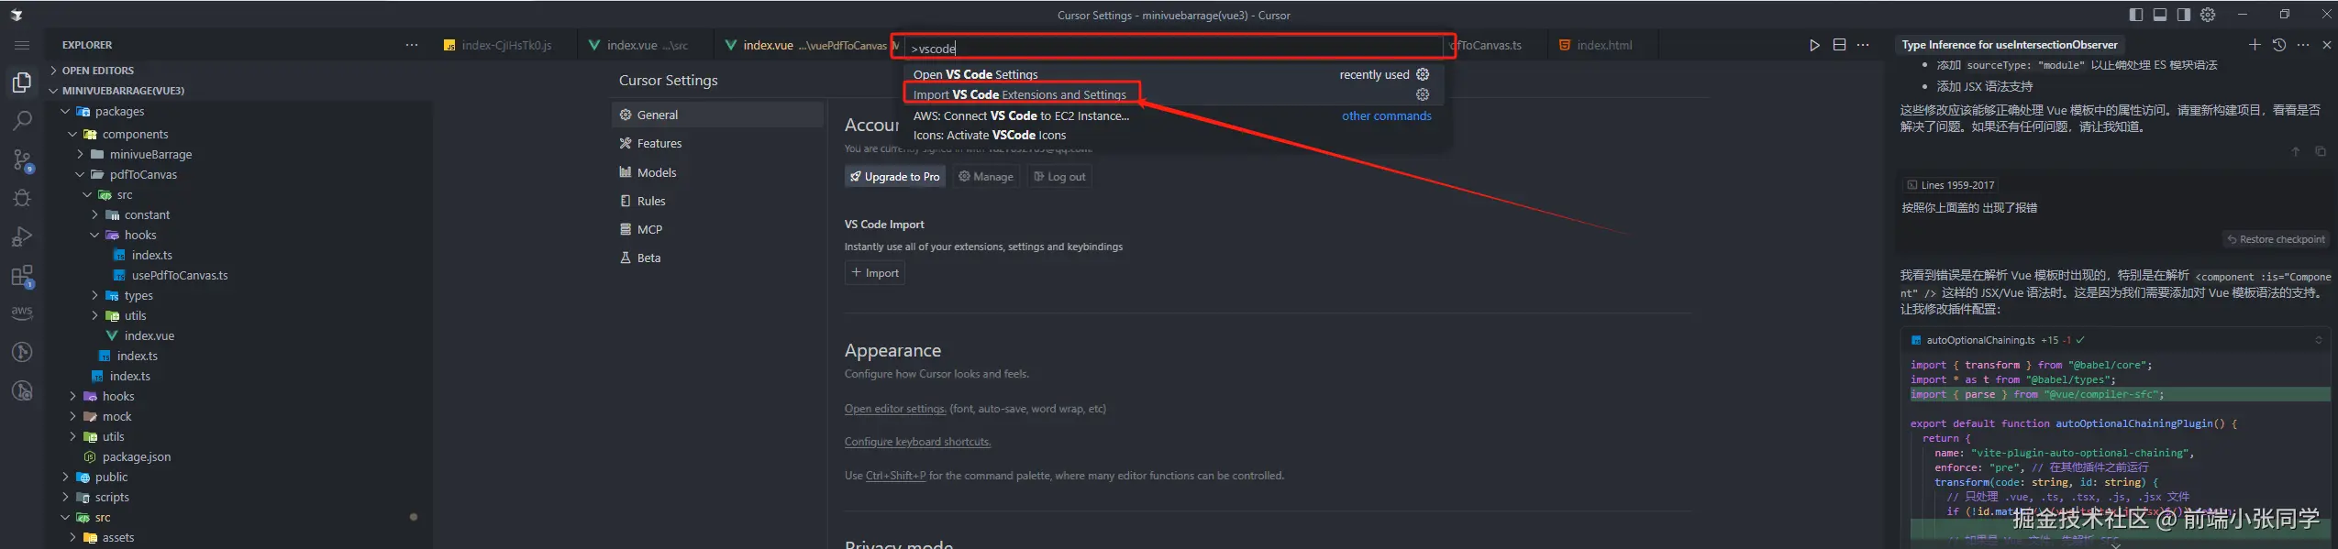The height and width of the screenshot is (549, 2338).
Task: Open Configure keyboard shortcuts link
Action: click(917, 442)
